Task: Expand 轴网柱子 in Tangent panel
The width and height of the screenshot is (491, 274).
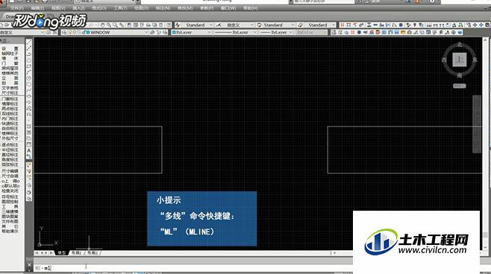Action: pos(10,54)
